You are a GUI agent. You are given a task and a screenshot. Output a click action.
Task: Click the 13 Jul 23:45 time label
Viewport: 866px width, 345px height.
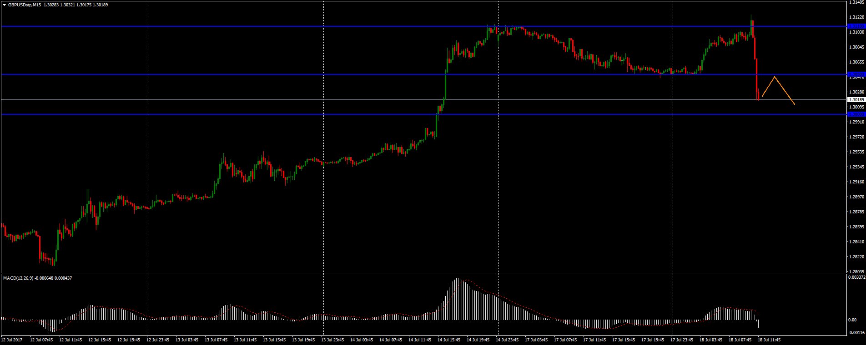click(332, 340)
